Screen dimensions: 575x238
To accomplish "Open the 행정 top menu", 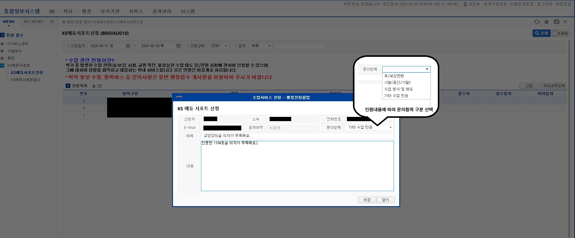I will pyautogui.click(x=86, y=11).
